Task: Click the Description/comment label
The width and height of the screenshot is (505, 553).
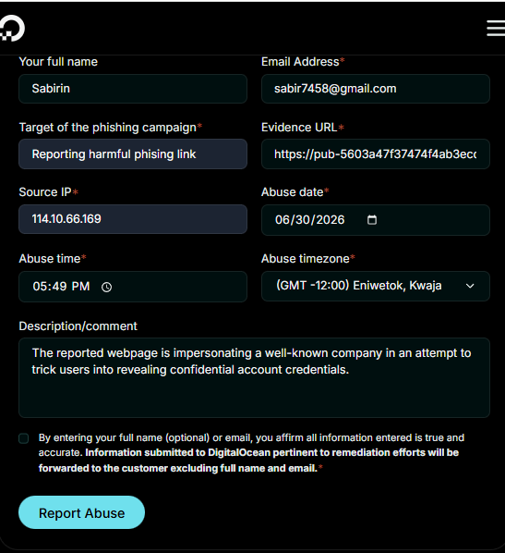Action: tap(78, 326)
